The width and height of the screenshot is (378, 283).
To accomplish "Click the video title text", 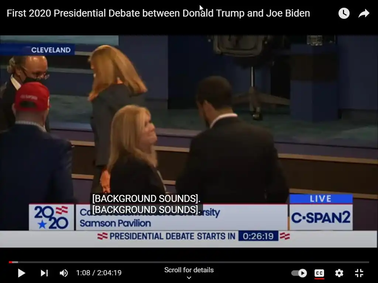I will 158,13.
